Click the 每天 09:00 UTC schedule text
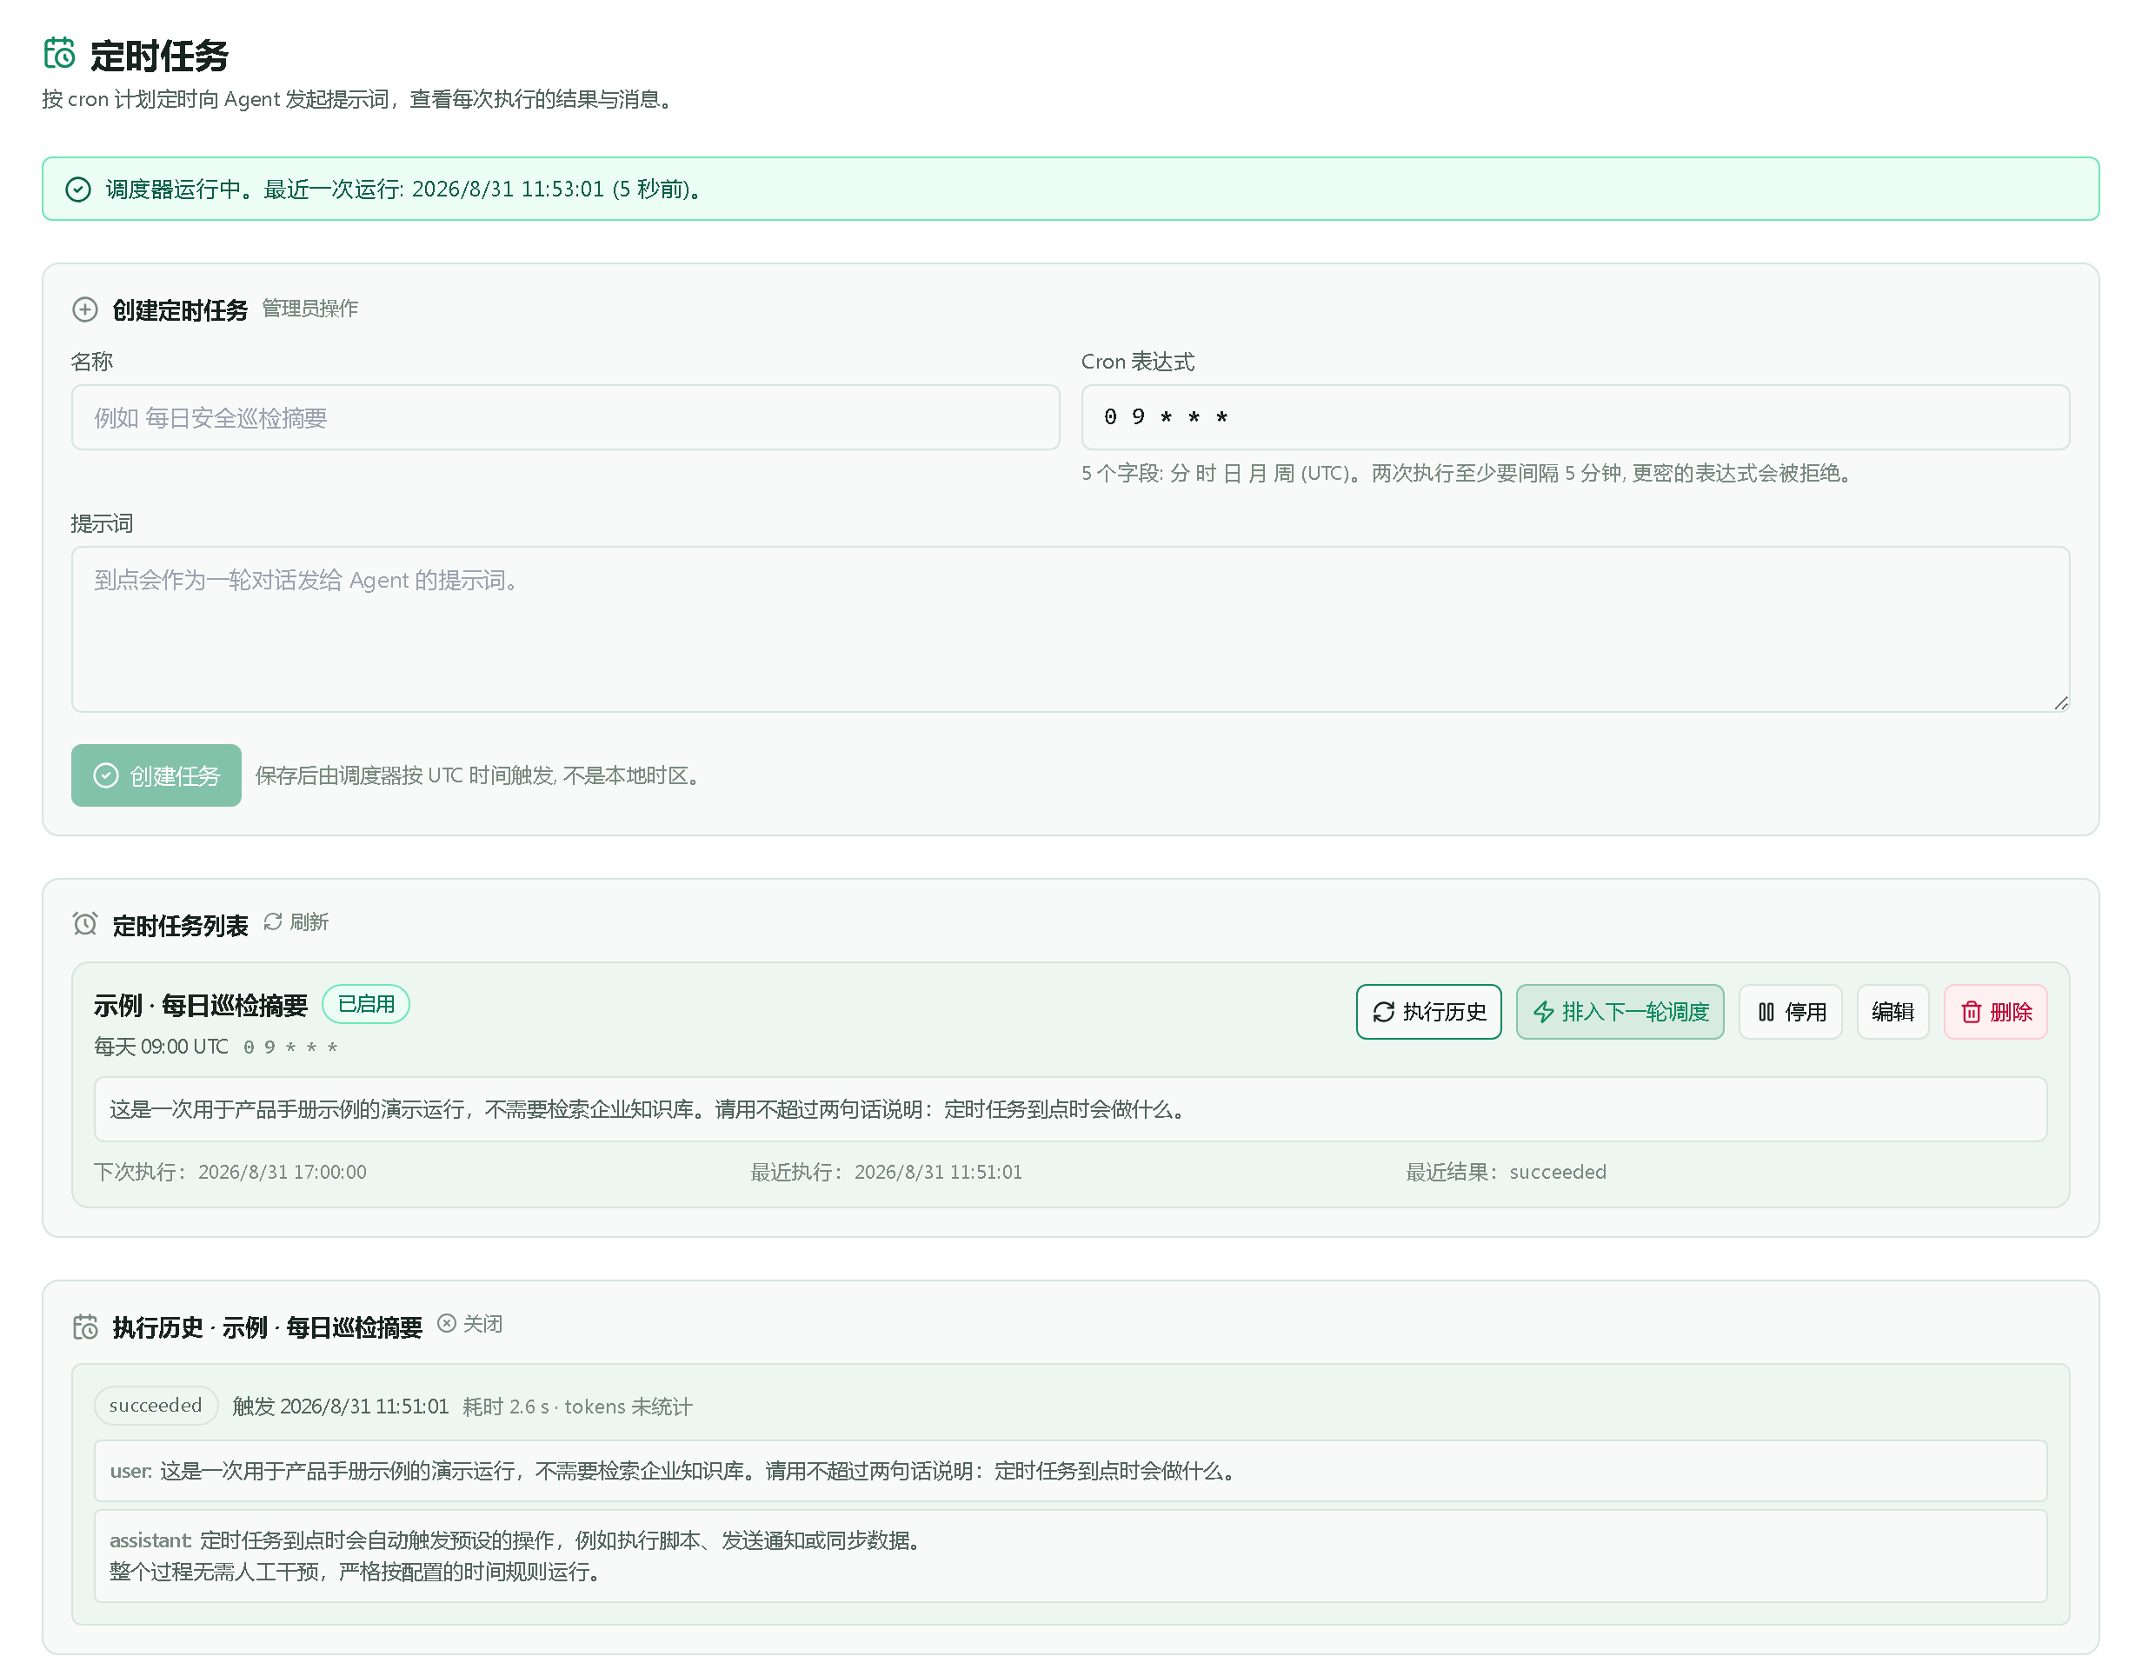 pos(161,1047)
